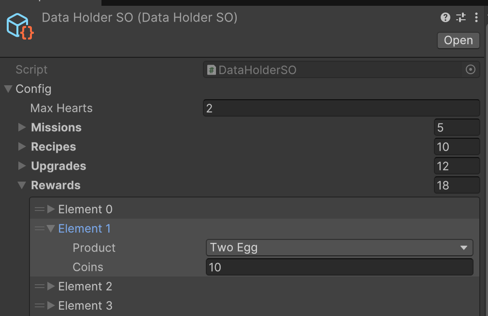The height and width of the screenshot is (316, 488).
Task: Grab the reorder handle of Element 2
Action: click(x=40, y=286)
